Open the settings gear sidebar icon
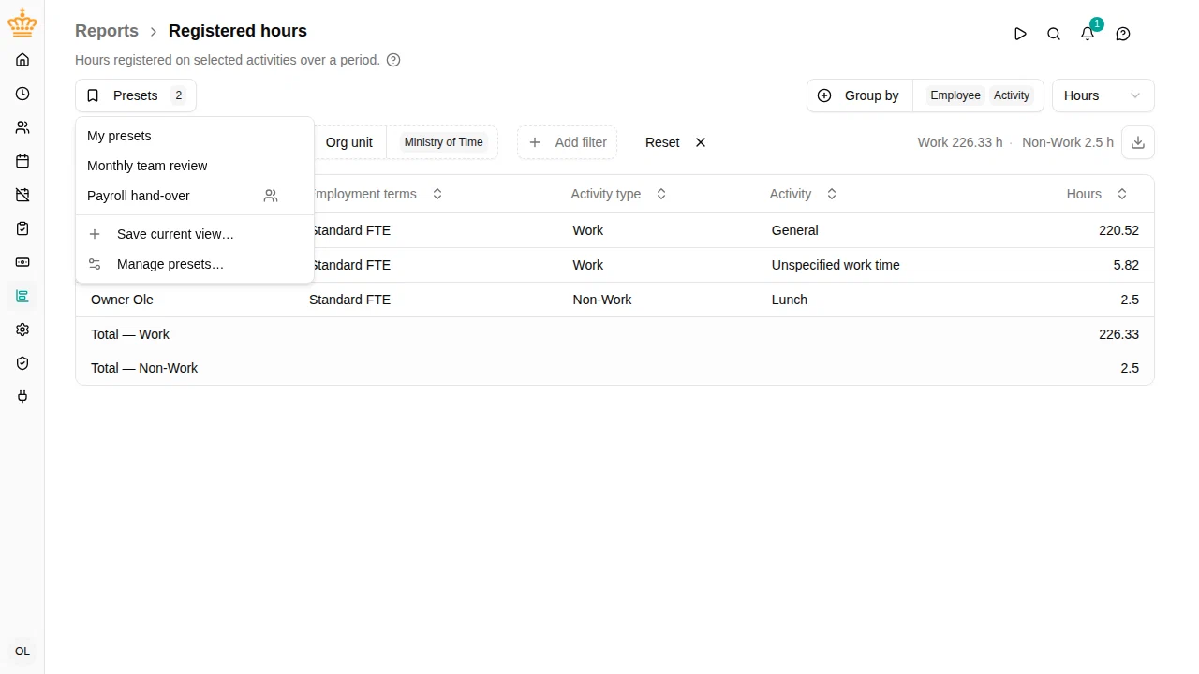The height and width of the screenshot is (674, 1199). coord(22,330)
